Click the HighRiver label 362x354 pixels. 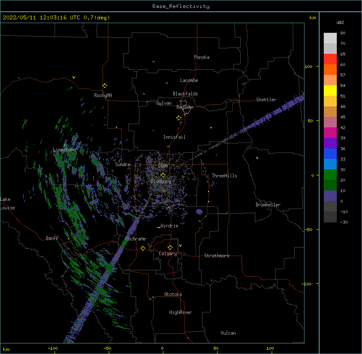pos(181,312)
